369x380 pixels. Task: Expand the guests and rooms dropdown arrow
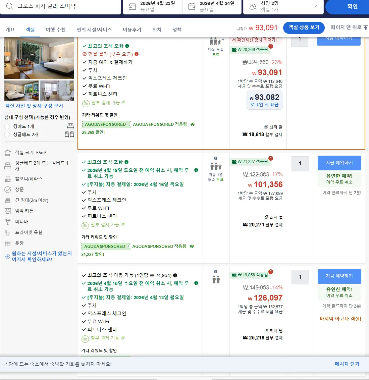(314, 6)
